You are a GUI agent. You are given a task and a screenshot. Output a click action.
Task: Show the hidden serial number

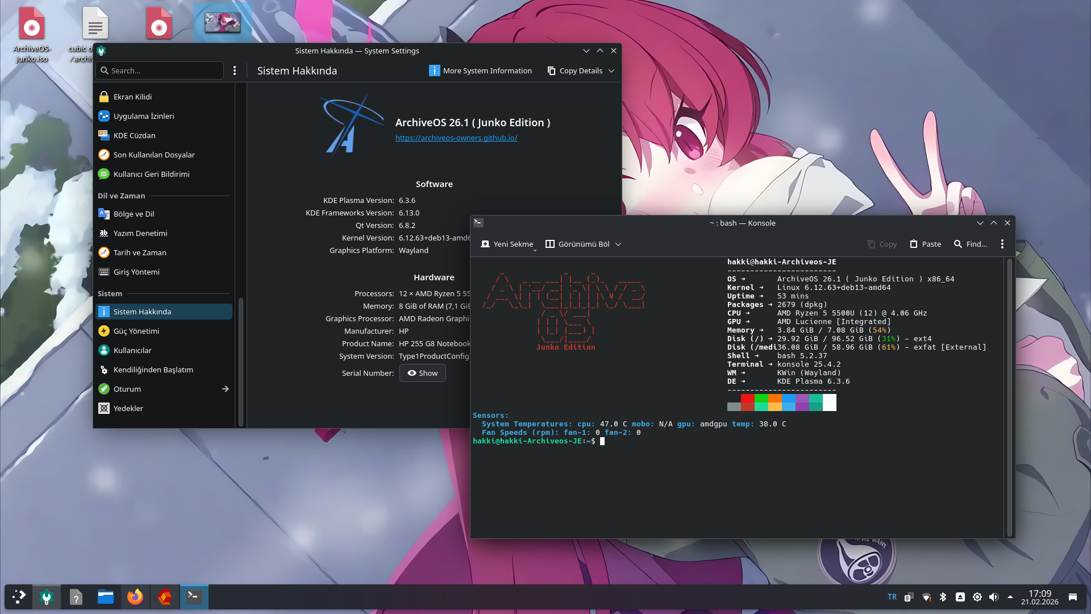[422, 373]
